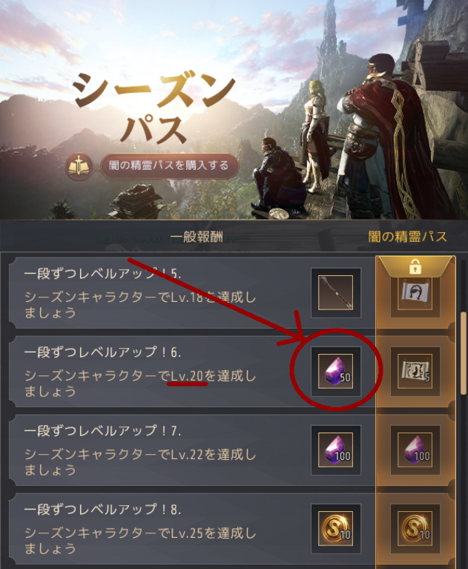468x569 pixels.
Task: Open mission 一段ずつレベルアップ！6. row
Action: point(191,372)
